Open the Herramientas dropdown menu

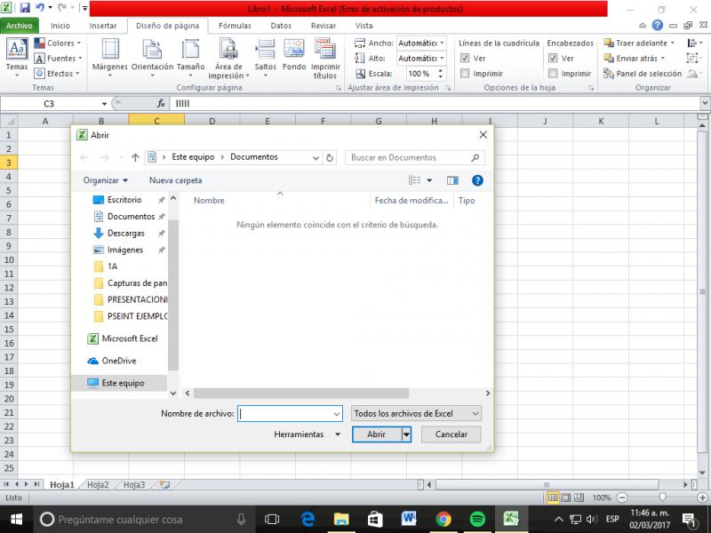click(307, 434)
